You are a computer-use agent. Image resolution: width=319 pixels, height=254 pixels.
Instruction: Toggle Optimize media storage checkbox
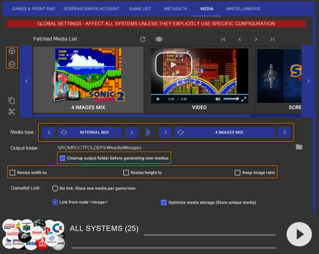pos(164,202)
